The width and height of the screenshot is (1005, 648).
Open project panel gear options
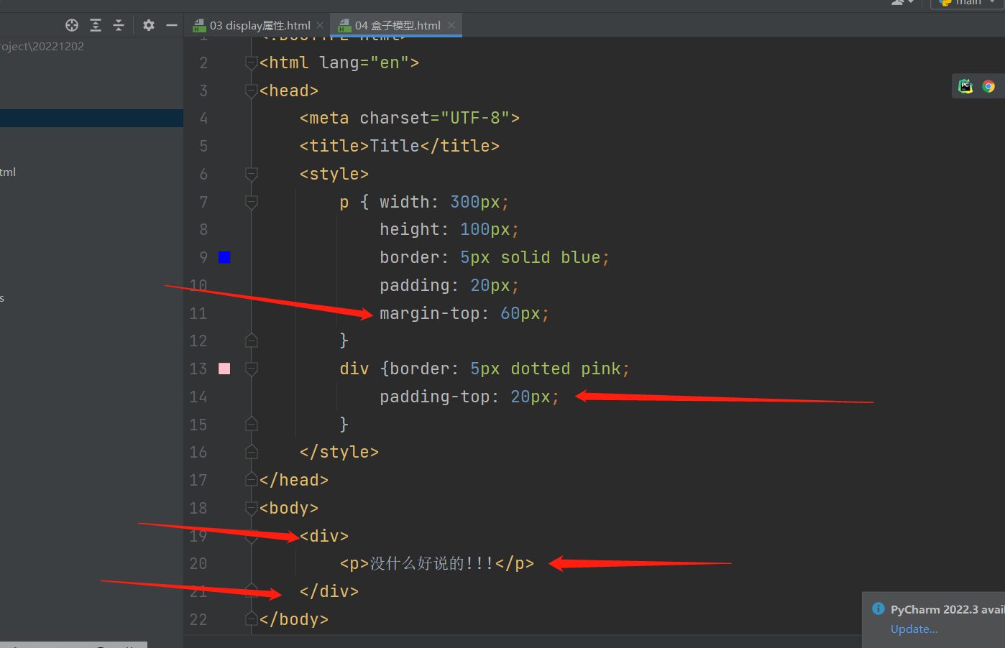coord(149,25)
